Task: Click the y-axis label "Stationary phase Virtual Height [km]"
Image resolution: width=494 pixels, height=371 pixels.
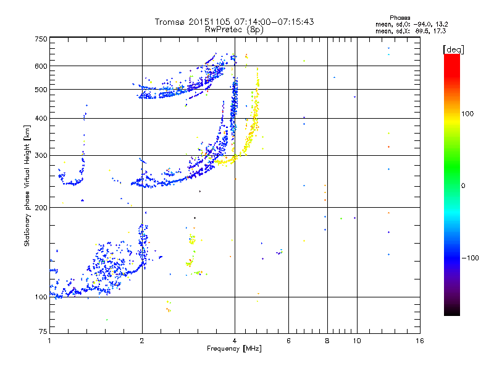Action: tap(27, 185)
